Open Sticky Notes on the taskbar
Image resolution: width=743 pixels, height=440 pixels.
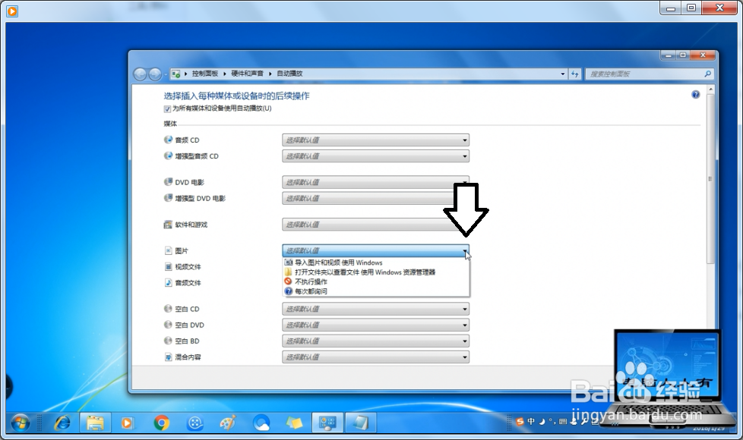coord(294,423)
